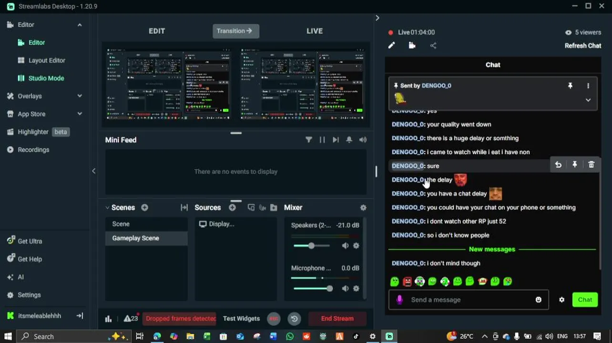Image resolution: width=612 pixels, height=343 pixels.
Task: Toggle the replay buffer button
Action: pyautogui.click(x=294, y=319)
